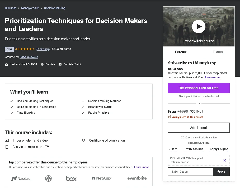Click the 'What you'll learn' heading

[x=29, y=92]
